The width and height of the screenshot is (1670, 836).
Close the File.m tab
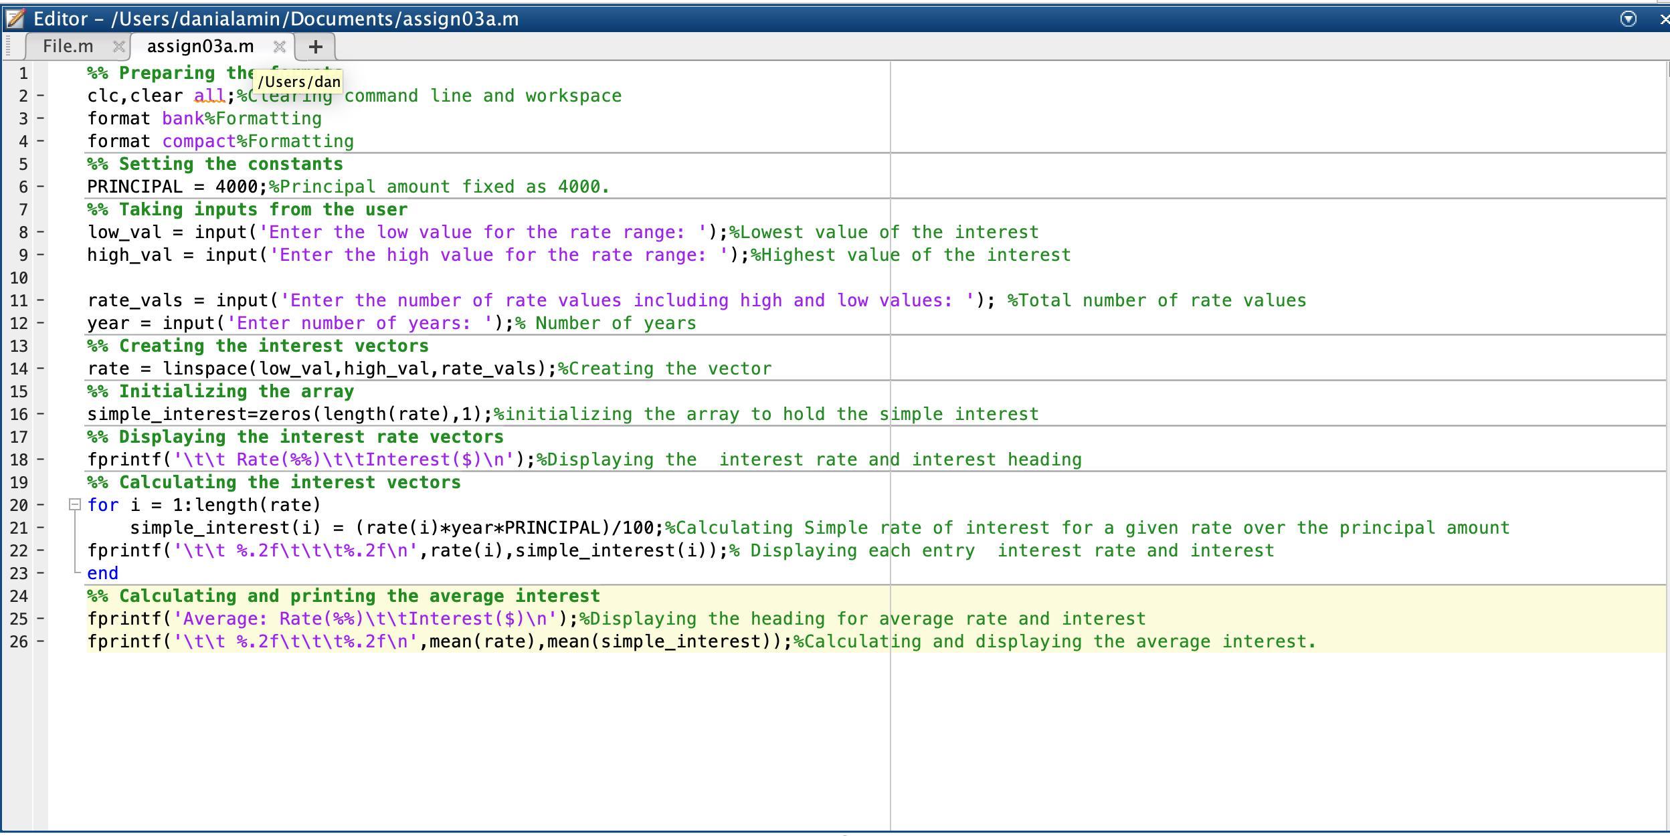[x=118, y=46]
